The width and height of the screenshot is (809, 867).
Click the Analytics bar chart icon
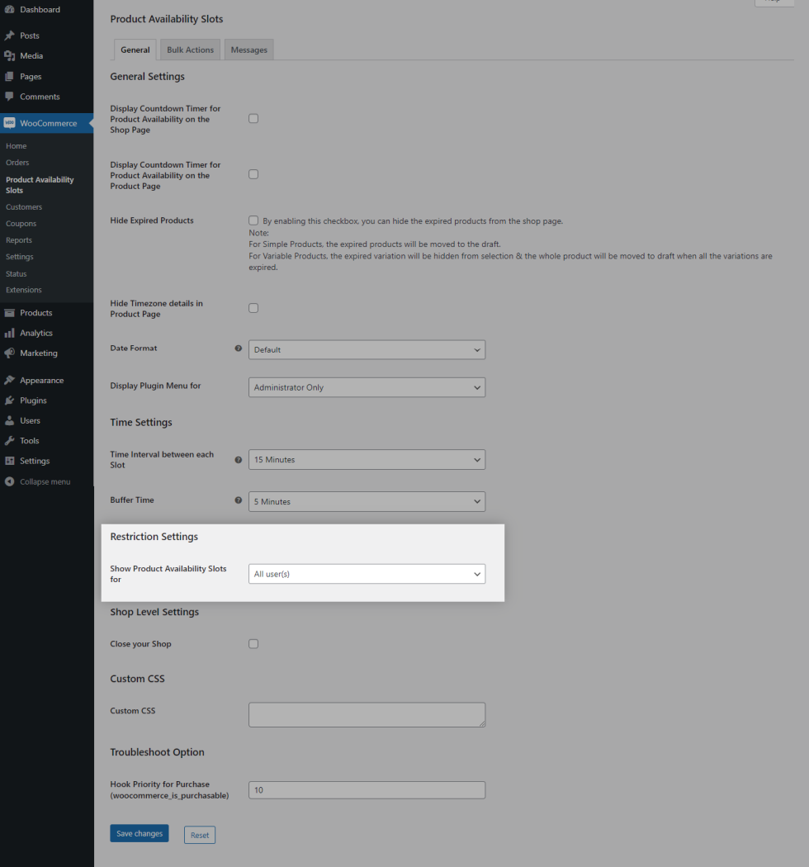click(9, 334)
